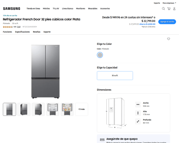This screenshot has height=143, width=179.
Task: Select the open stocked refrigerator thumbnail
Action: point(67,109)
